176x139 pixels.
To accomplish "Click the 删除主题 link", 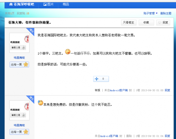I will (166, 13).
